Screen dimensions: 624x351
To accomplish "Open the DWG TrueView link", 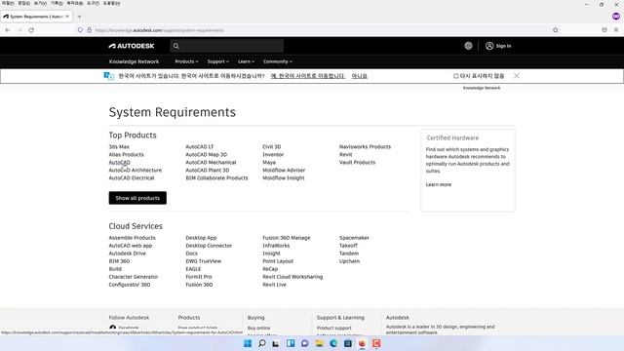I will [204, 261].
